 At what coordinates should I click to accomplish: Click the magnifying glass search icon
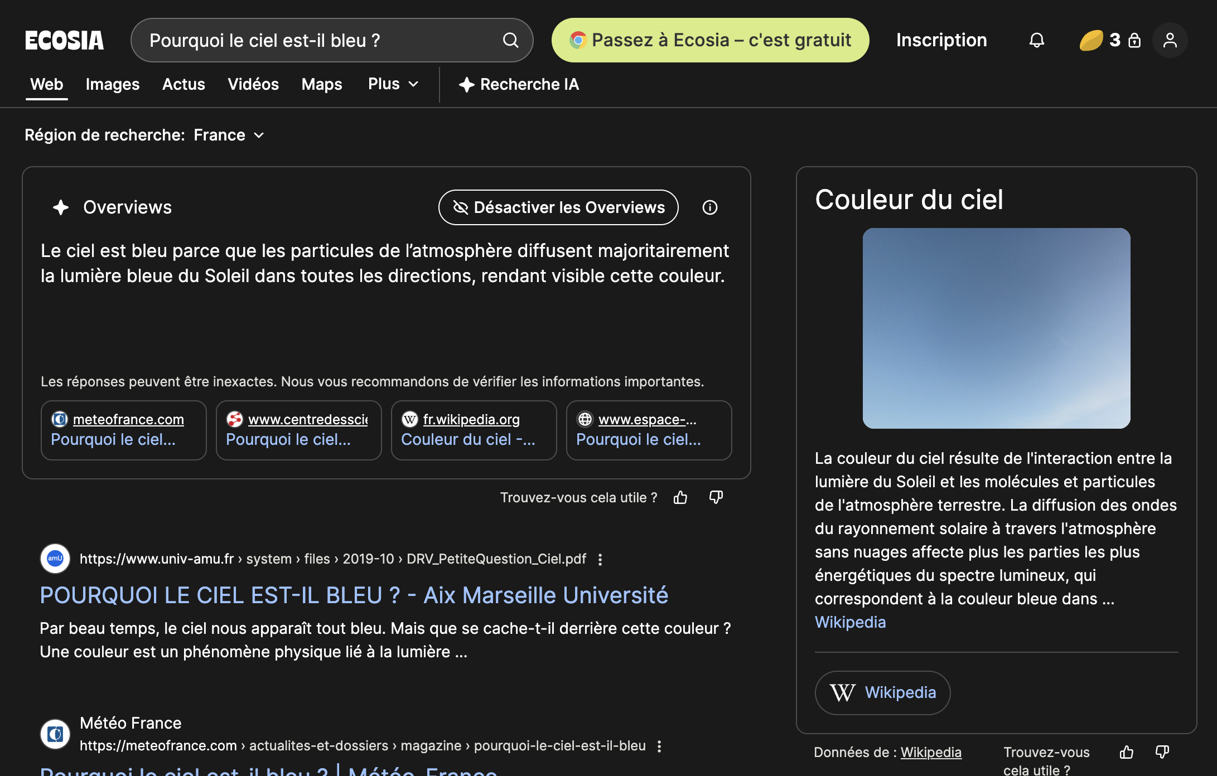pyautogui.click(x=510, y=40)
